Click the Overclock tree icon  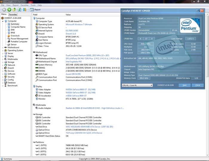(9, 36)
